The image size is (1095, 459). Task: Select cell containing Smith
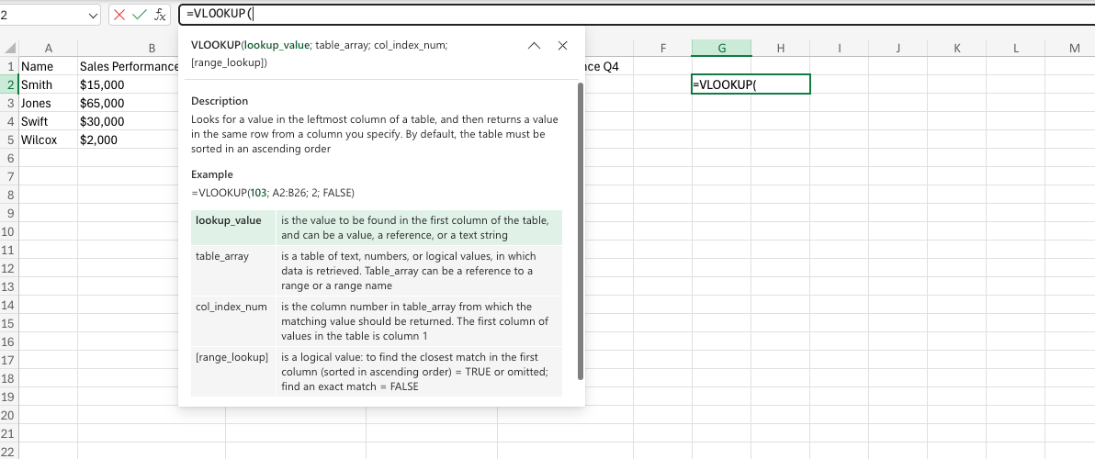pos(48,85)
